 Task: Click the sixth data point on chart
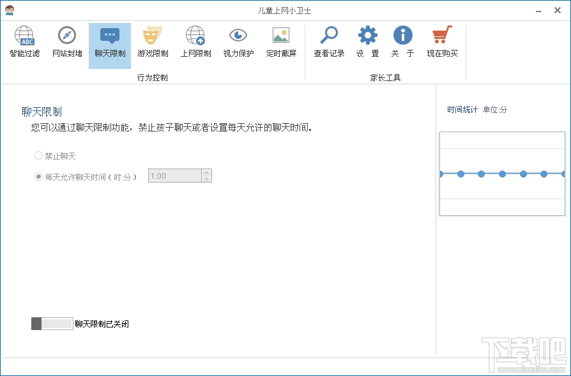tap(544, 174)
